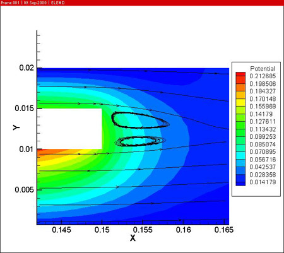This screenshot has height=253, width=284.
Task: Click X axis label 0.15
Action: coord(102,230)
